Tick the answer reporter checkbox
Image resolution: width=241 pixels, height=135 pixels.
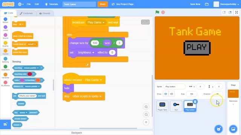tap(14, 103)
